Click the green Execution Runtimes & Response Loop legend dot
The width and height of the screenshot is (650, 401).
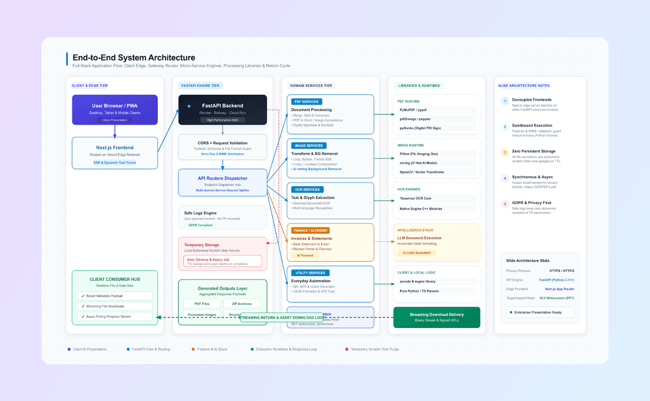click(x=252, y=349)
